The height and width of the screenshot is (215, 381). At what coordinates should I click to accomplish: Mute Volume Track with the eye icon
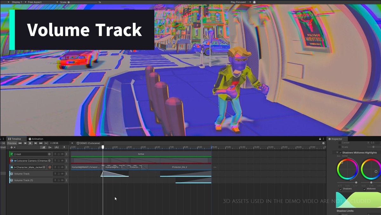tap(63, 174)
